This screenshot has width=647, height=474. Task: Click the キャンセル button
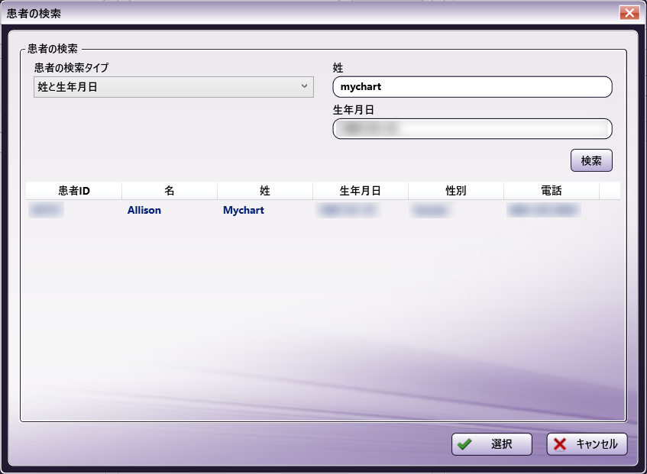(587, 444)
